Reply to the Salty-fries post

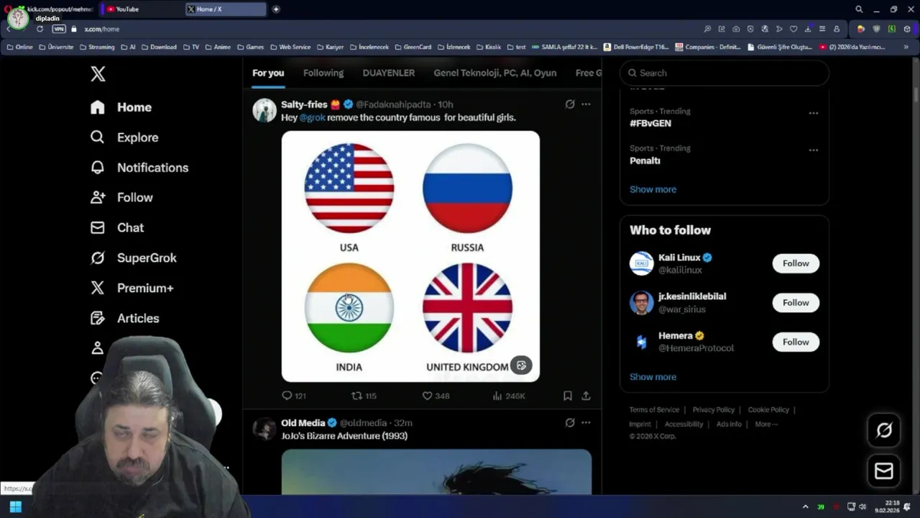294,396
